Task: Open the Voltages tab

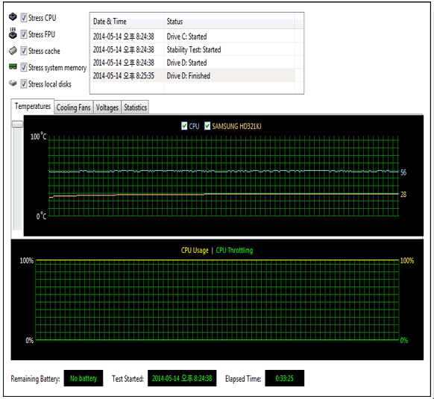Action: [x=107, y=107]
